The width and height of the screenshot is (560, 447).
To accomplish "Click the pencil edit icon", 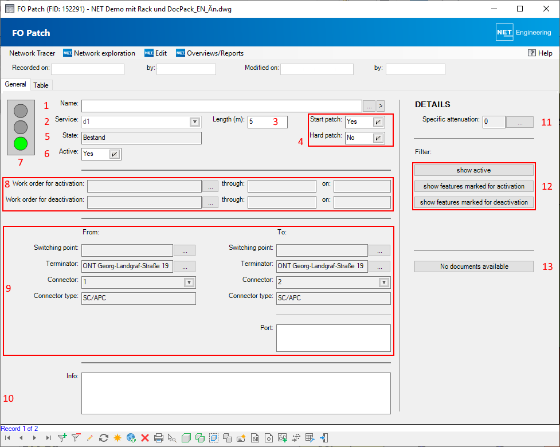I will click(x=89, y=438).
